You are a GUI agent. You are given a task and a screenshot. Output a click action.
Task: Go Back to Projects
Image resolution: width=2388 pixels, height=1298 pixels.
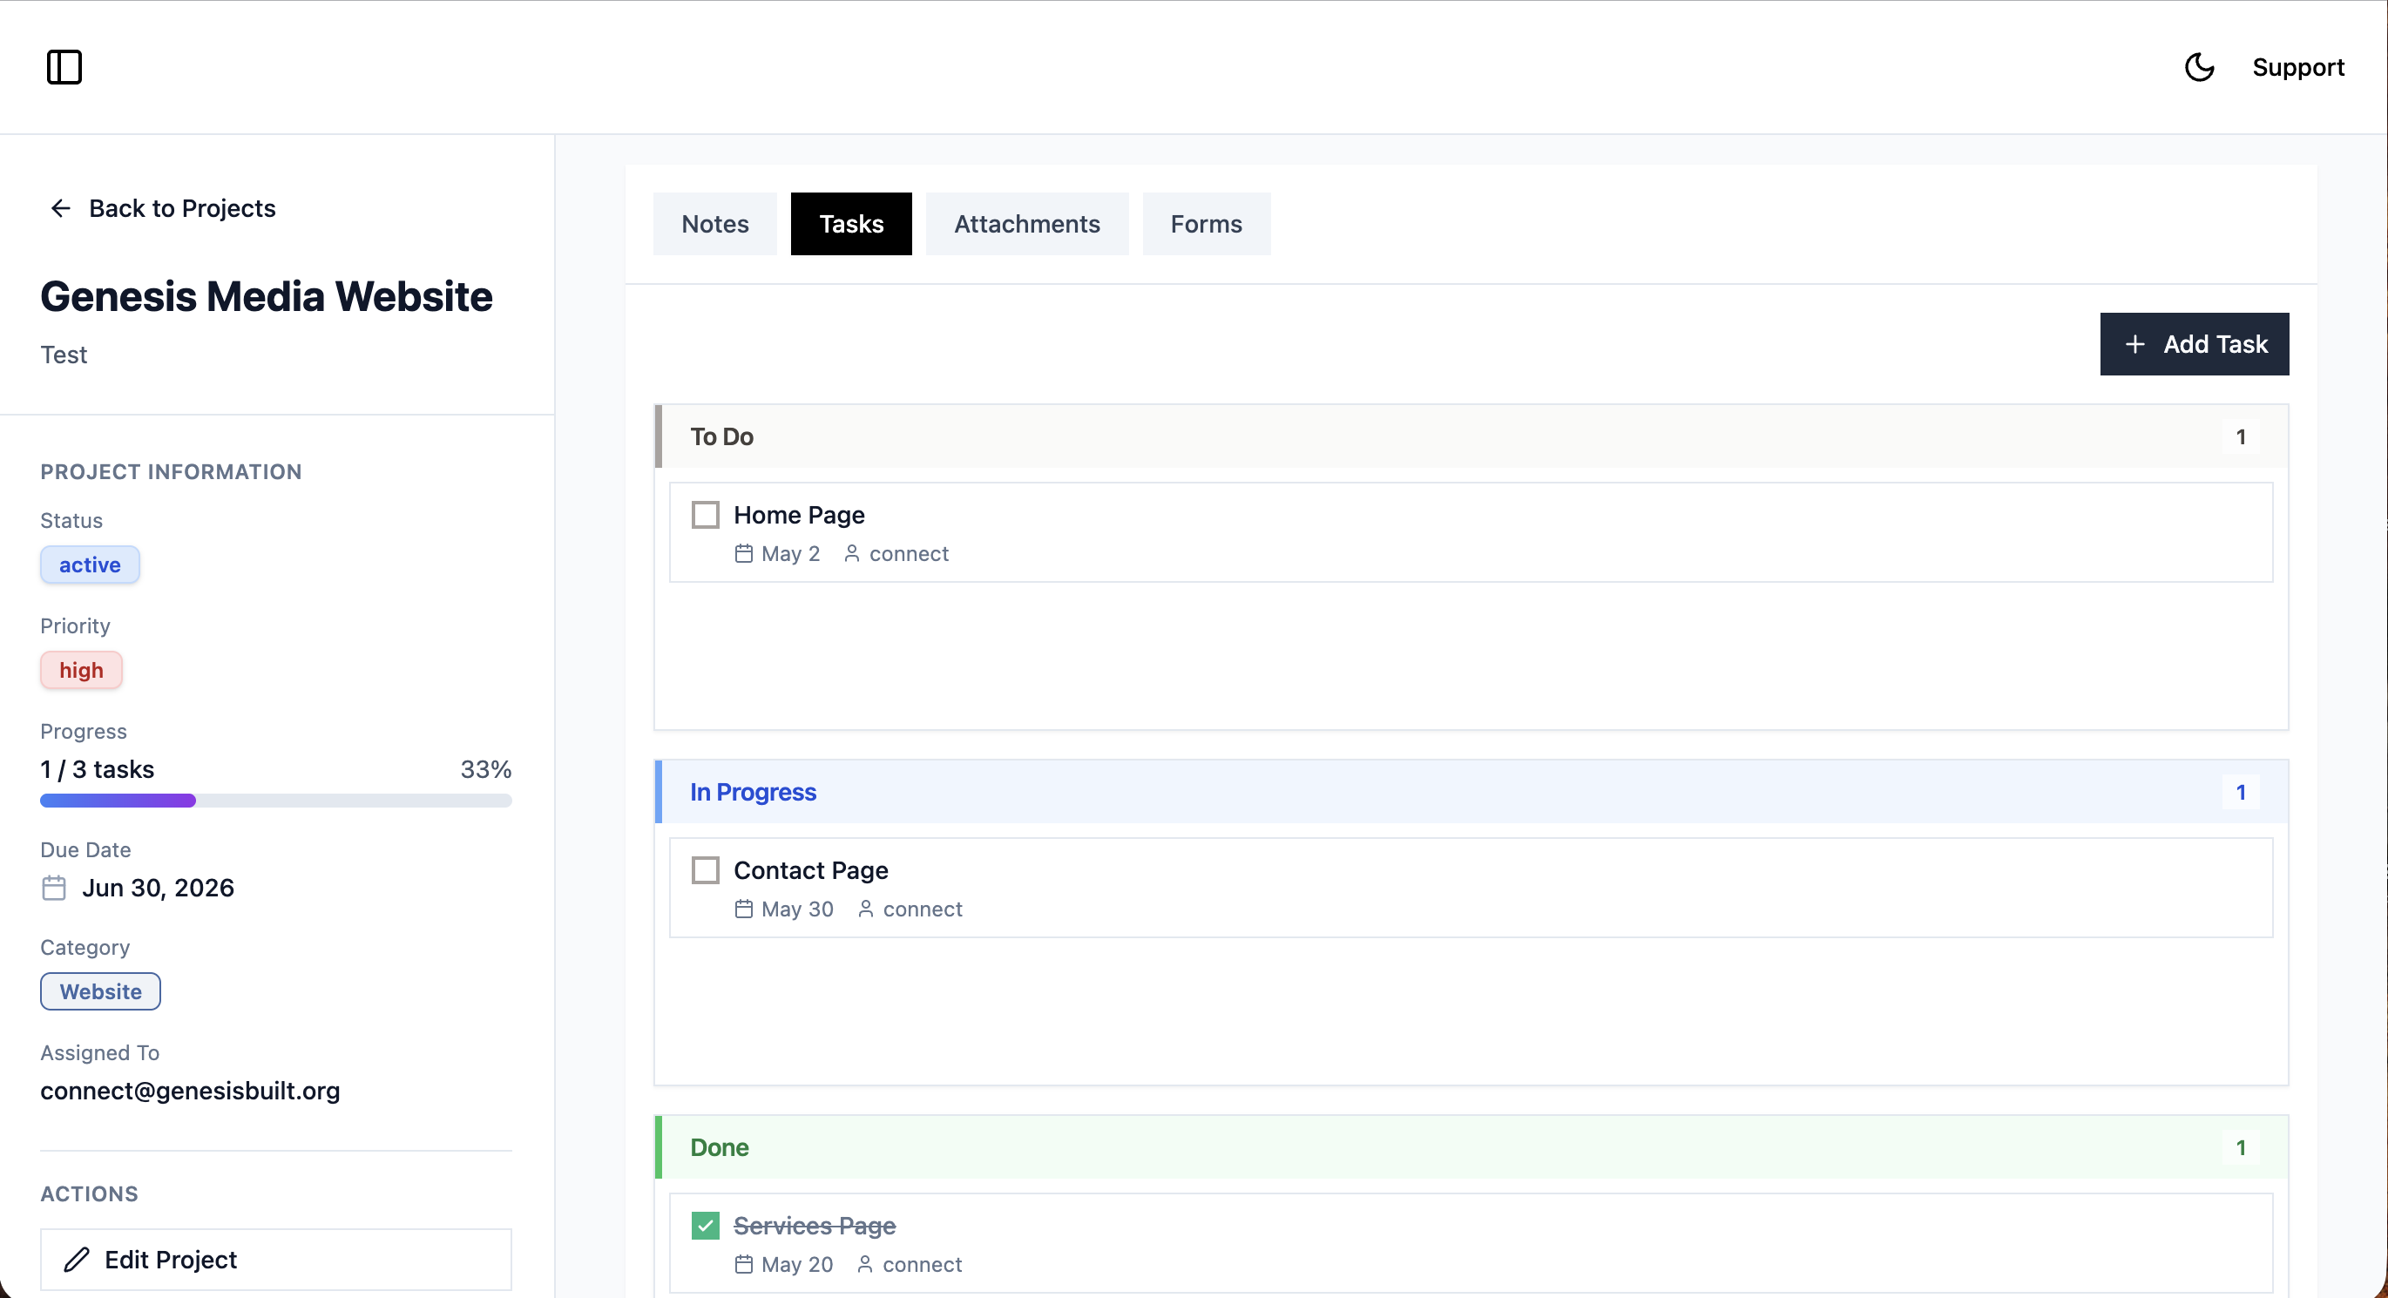[x=163, y=208]
